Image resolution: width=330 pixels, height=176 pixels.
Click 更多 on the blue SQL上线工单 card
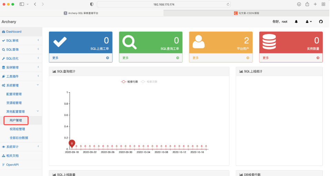[x=55, y=58]
